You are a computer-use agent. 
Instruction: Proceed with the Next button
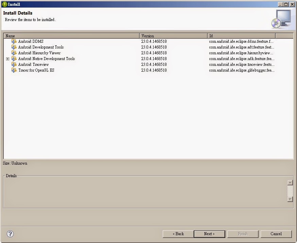[209, 234]
